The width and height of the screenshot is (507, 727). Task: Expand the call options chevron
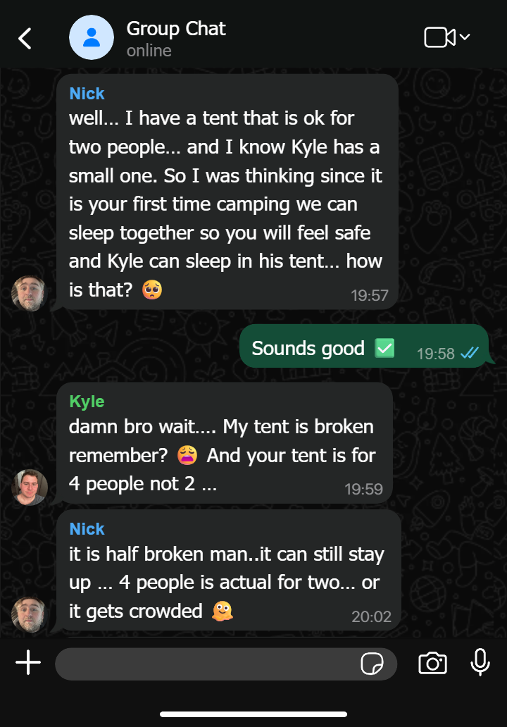465,37
